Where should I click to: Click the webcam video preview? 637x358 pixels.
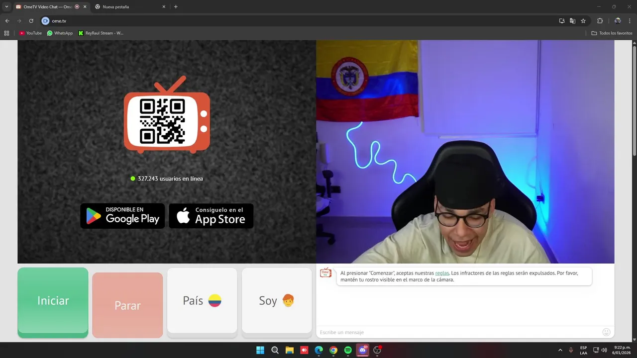[465, 152]
